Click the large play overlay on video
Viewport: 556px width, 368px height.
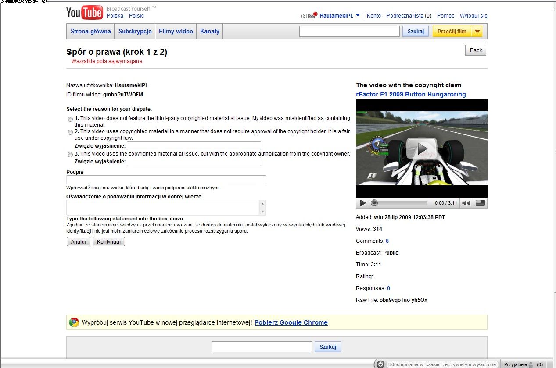pos(421,149)
